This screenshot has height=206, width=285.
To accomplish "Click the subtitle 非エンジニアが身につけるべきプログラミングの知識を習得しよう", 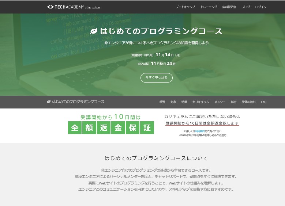I will 157,43.
